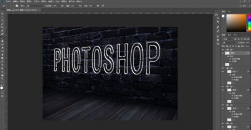The image size is (251, 130).
Task: Toggle pressure for size button
Action: [x=103, y=6]
